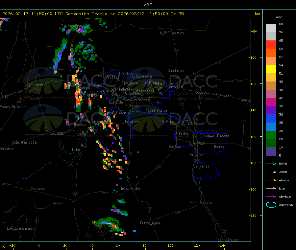
Task: Click the Paso_Barroso map label
Action: (x=201, y=203)
